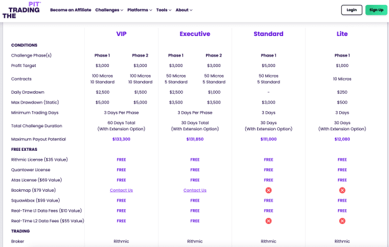
Task: Click Rithmic License ($35 Value) label
Action: pos(39,159)
